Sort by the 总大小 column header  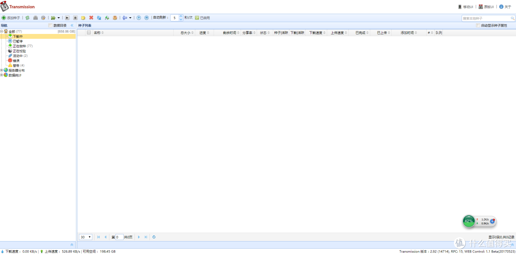pos(185,33)
